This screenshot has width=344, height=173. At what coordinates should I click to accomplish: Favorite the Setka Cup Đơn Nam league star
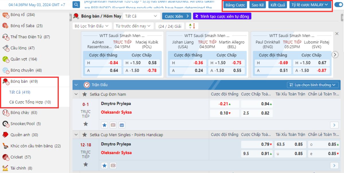click(85, 94)
